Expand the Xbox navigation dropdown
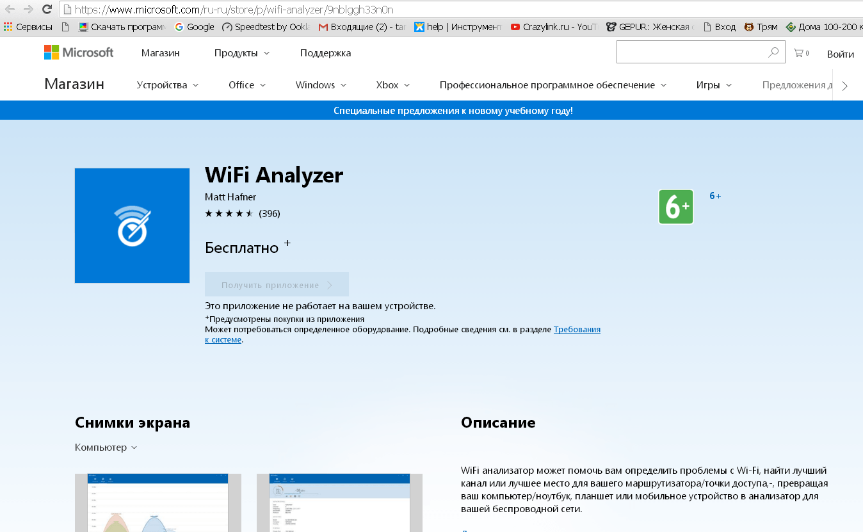Screen dimensions: 863x532 392,85
